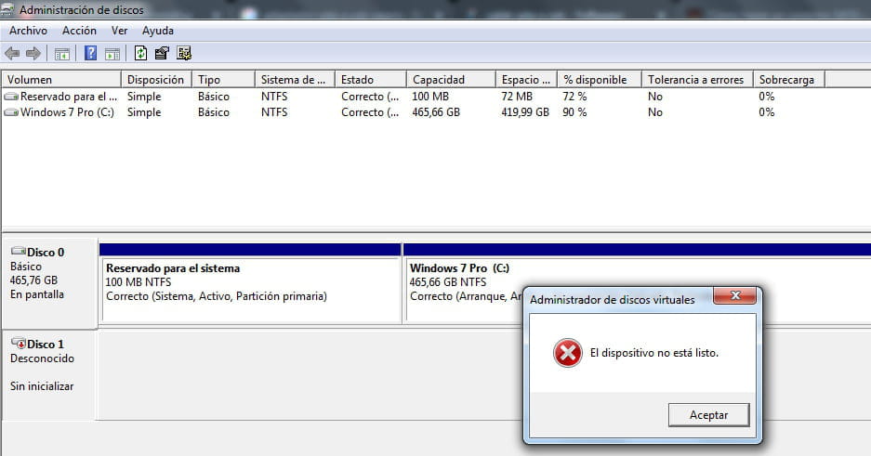This screenshot has height=456, width=871.
Task: Close the Administrador de discos virtuales dialog
Action: pyautogui.click(x=734, y=295)
